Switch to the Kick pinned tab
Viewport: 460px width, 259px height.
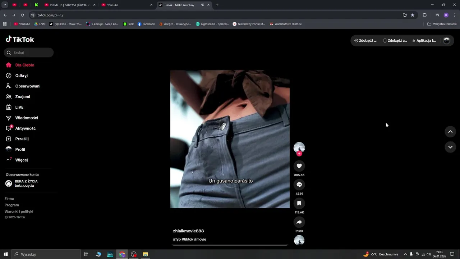36,5
